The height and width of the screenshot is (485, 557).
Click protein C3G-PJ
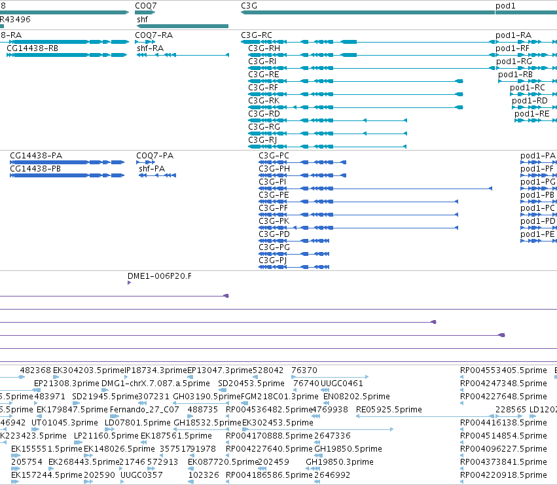[272, 260]
